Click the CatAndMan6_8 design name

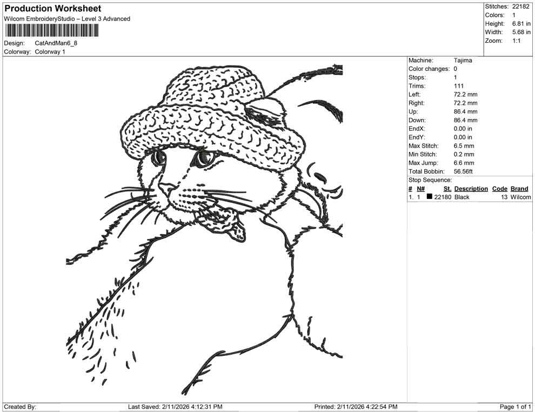(56, 43)
